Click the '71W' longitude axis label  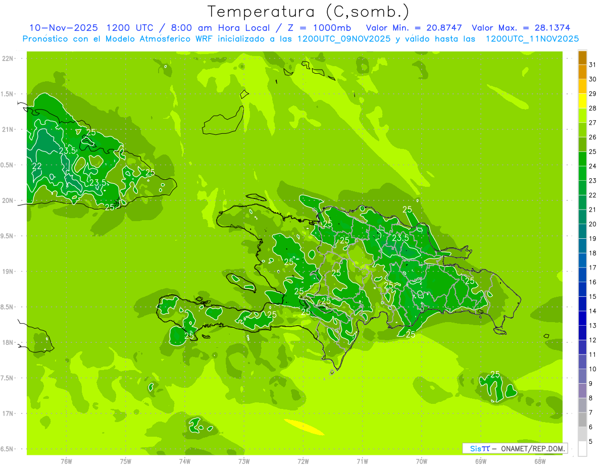(362, 461)
